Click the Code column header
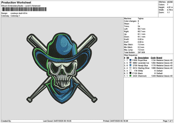The width and height of the screenshot is (174, 123). coord(153,57)
